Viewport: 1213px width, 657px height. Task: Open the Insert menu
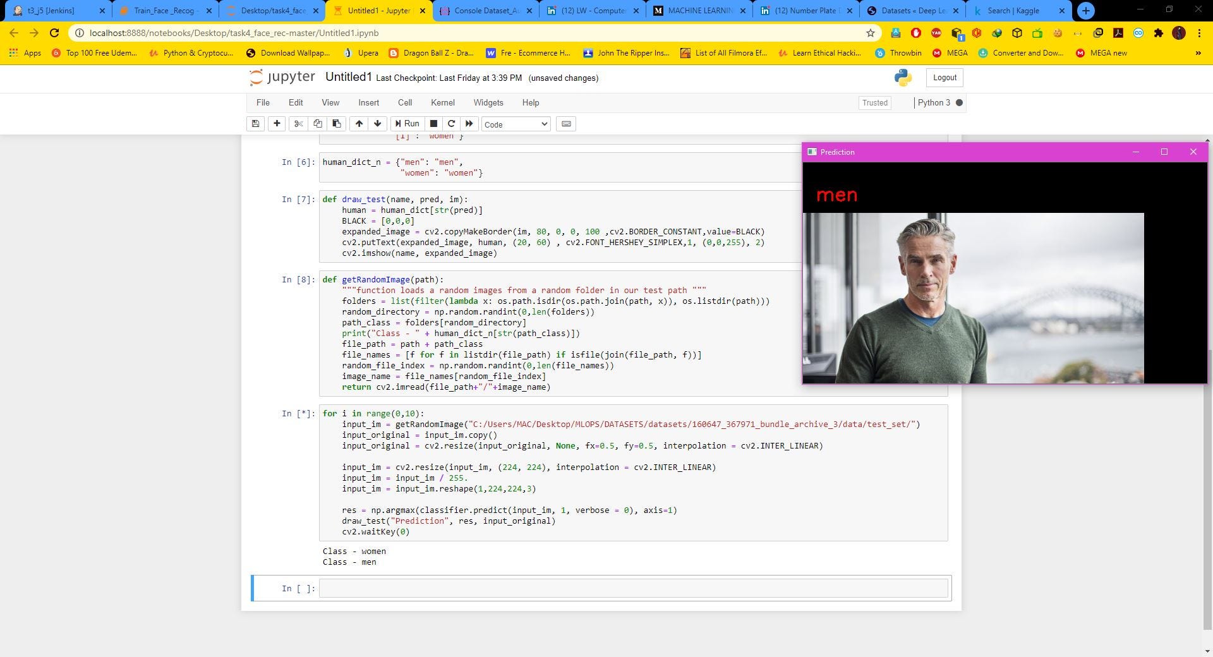point(369,102)
